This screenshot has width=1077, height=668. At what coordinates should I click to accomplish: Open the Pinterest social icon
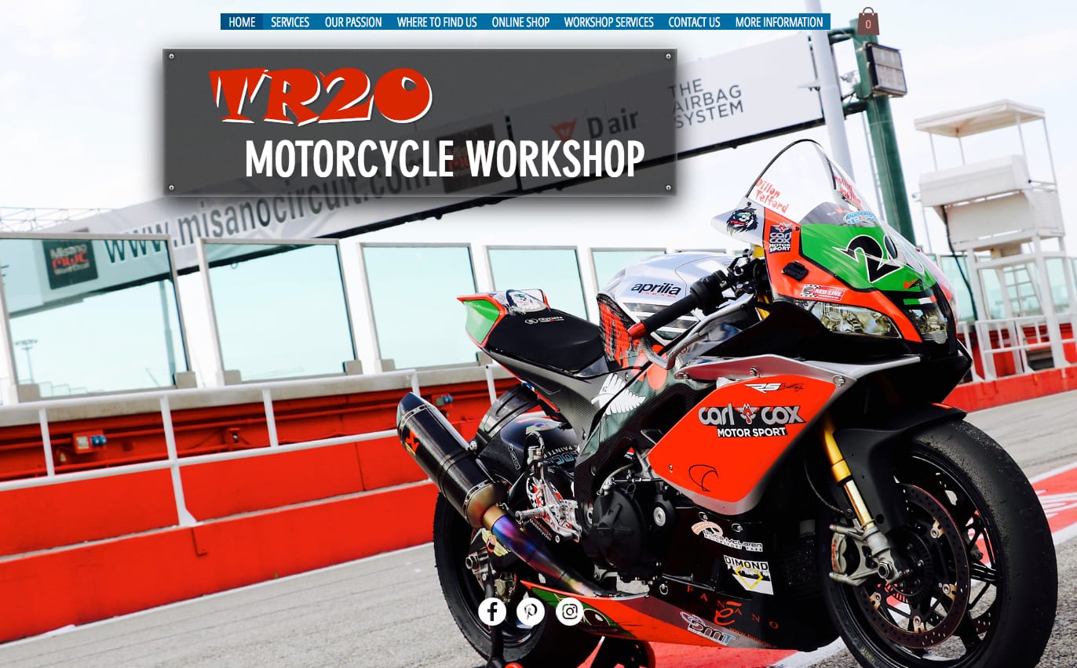[x=531, y=612]
